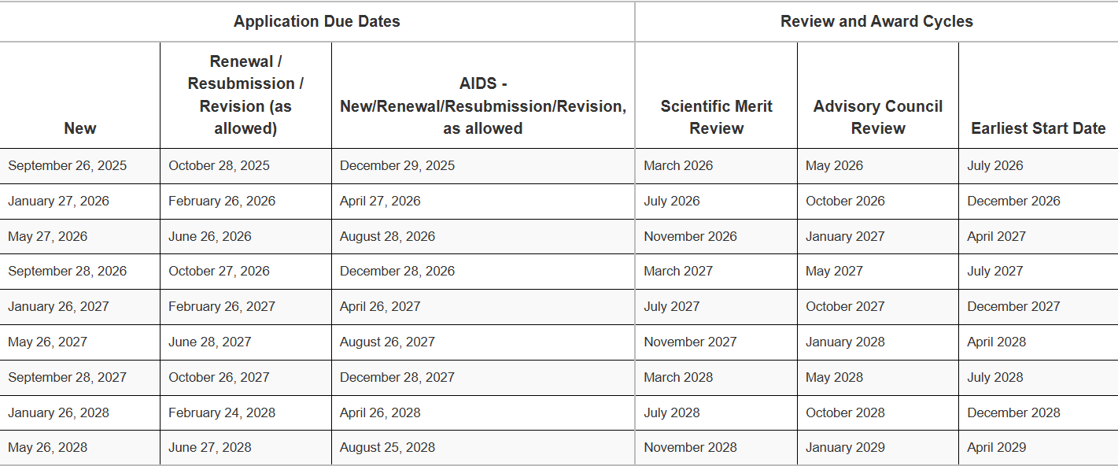
Task: Select the February 24, 2028 renewal date
Action: (x=222, y=413)
